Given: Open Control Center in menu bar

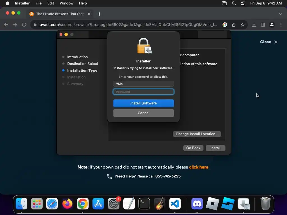Looking at the screenshot, I should 243,3.
